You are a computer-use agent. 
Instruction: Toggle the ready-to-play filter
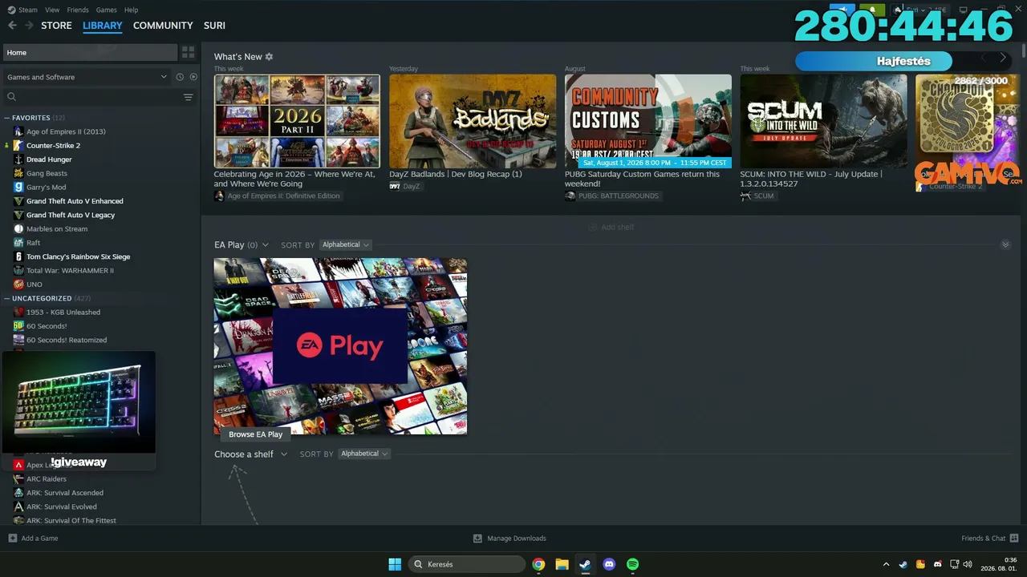pyautogui.click(x=193, y=77)
